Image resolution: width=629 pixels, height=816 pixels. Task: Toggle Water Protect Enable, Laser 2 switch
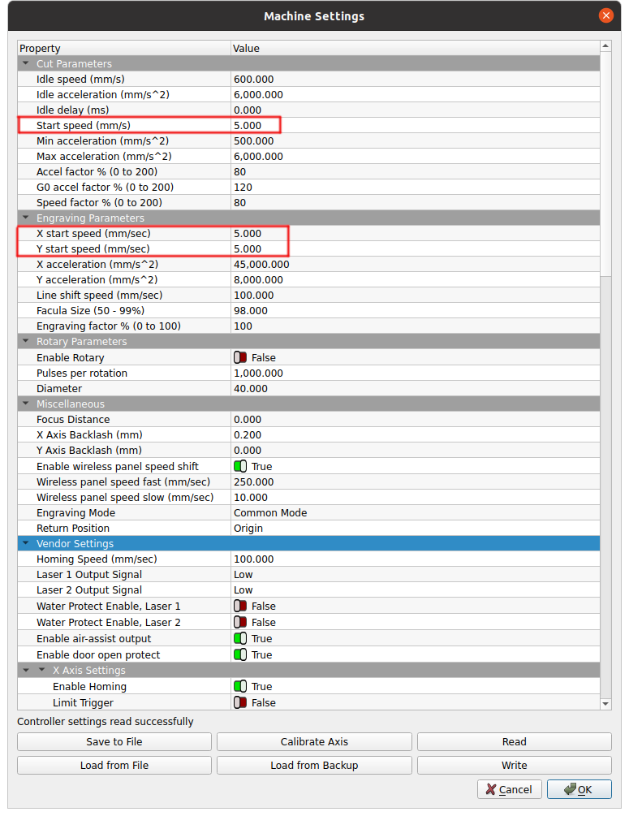[x=240, y=622]
